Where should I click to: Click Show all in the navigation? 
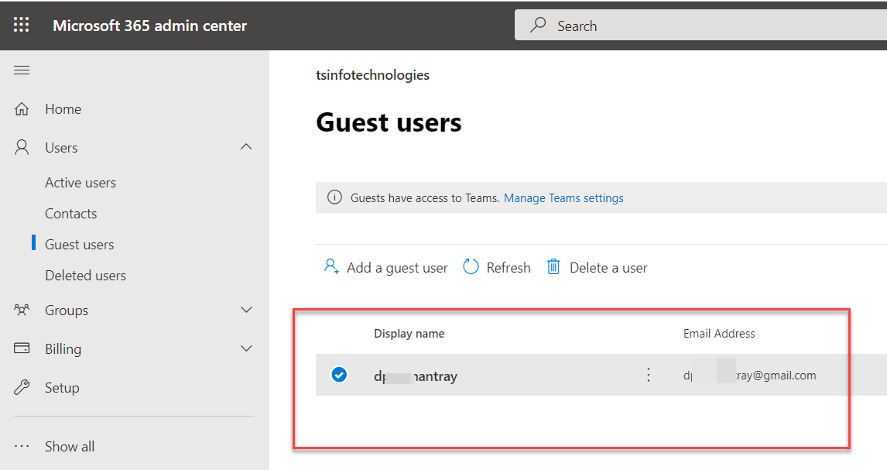click(x=70, y=447)
